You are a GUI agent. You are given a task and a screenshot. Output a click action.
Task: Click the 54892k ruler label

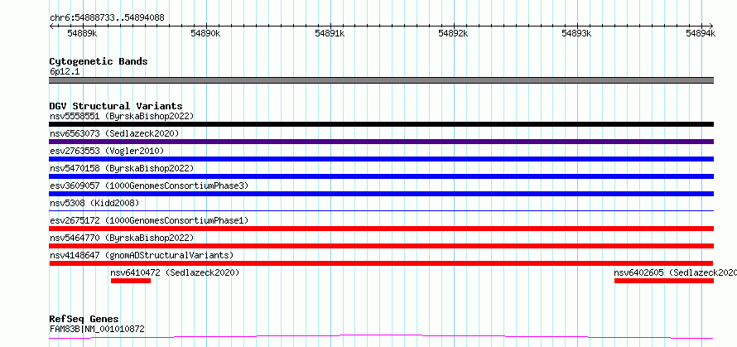(x=453, y=33)
